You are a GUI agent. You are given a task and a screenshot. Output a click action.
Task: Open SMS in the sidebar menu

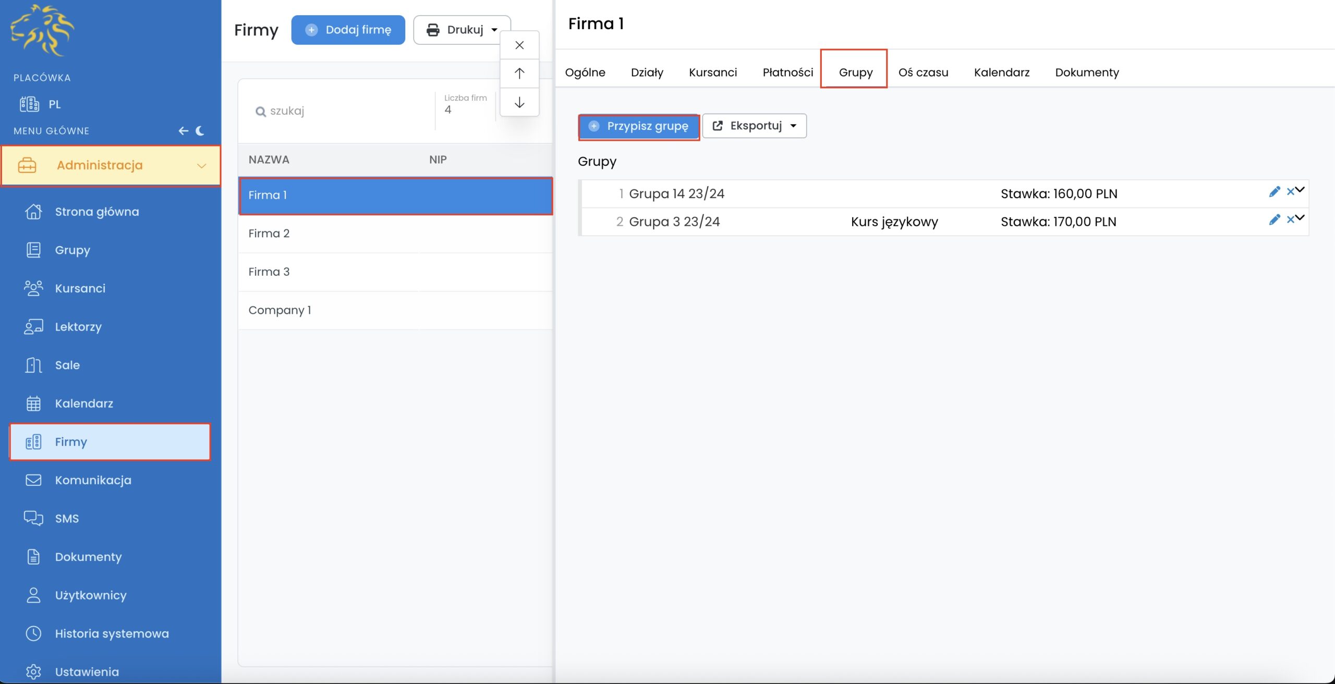point(67,518)
